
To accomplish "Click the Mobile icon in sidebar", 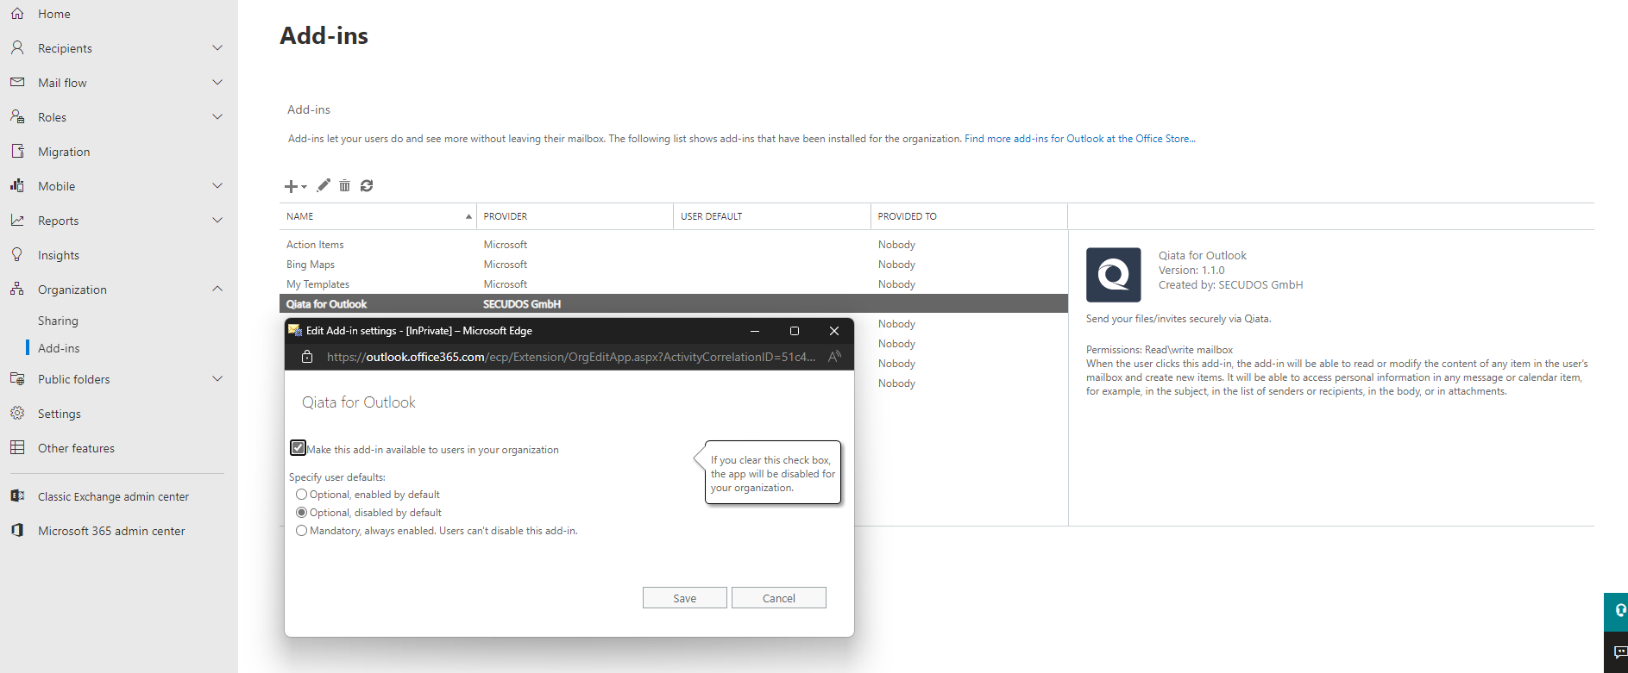I will pyautogui.click(x=17, y=186).
